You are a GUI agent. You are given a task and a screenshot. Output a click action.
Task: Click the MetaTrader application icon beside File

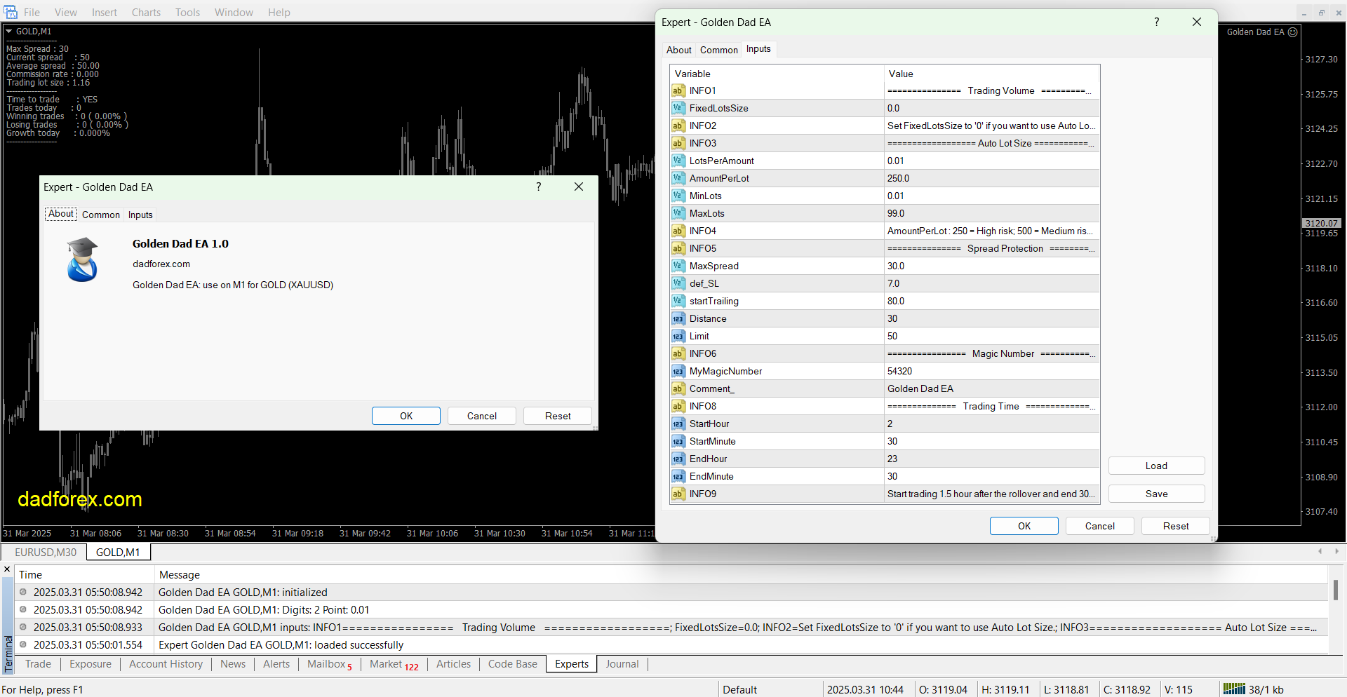point(11,12)
